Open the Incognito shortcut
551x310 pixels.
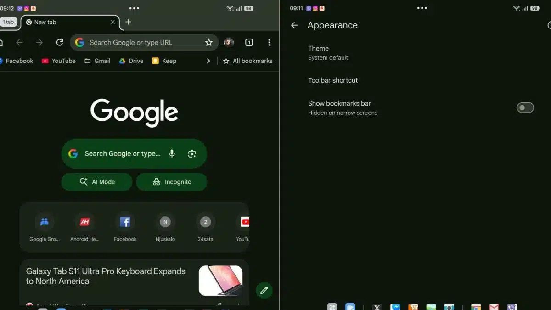pos(171,181)
